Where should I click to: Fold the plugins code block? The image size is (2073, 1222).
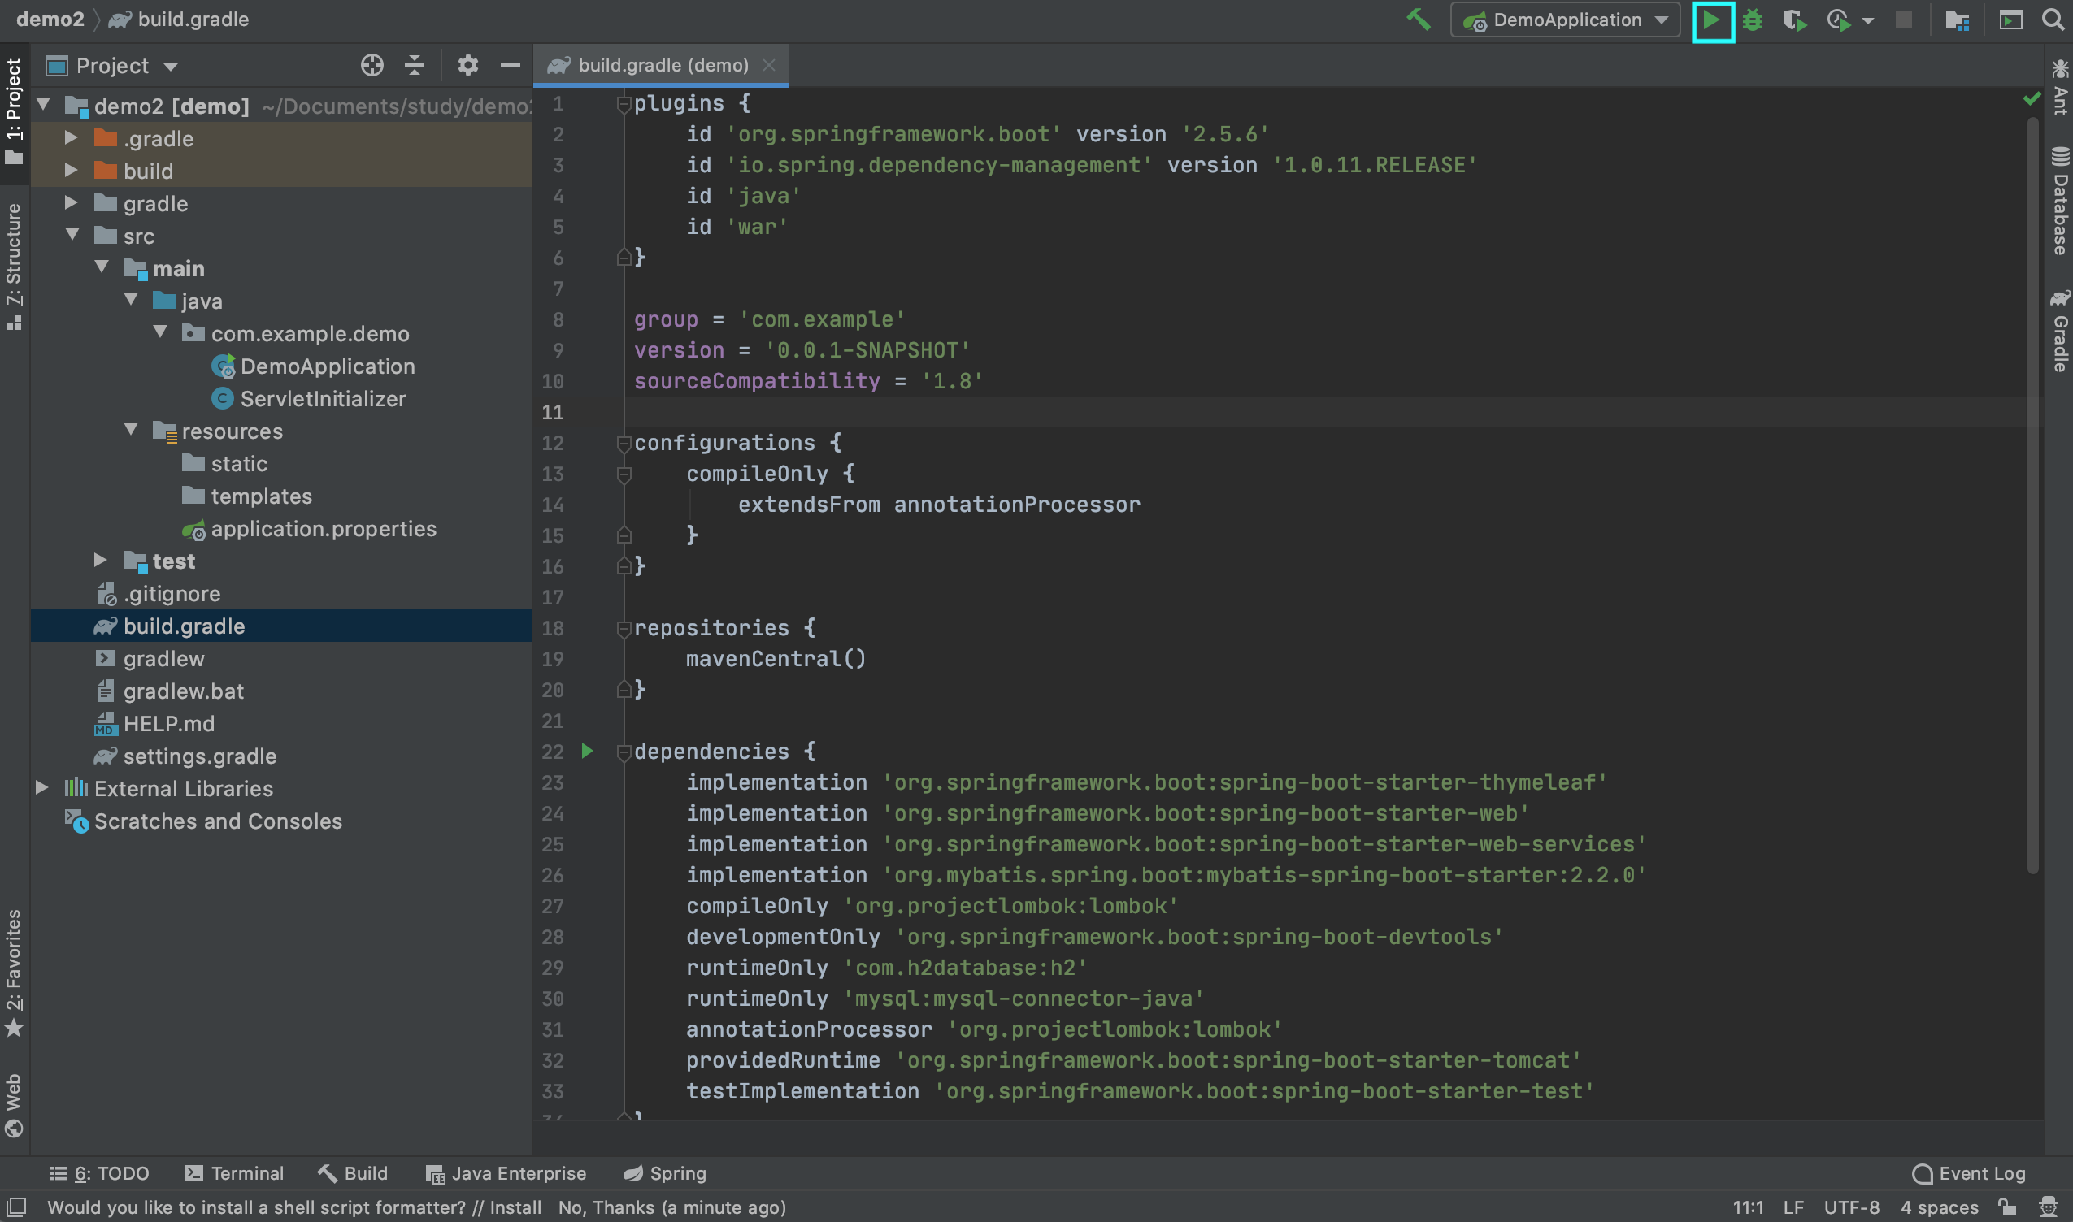(624, 104)
